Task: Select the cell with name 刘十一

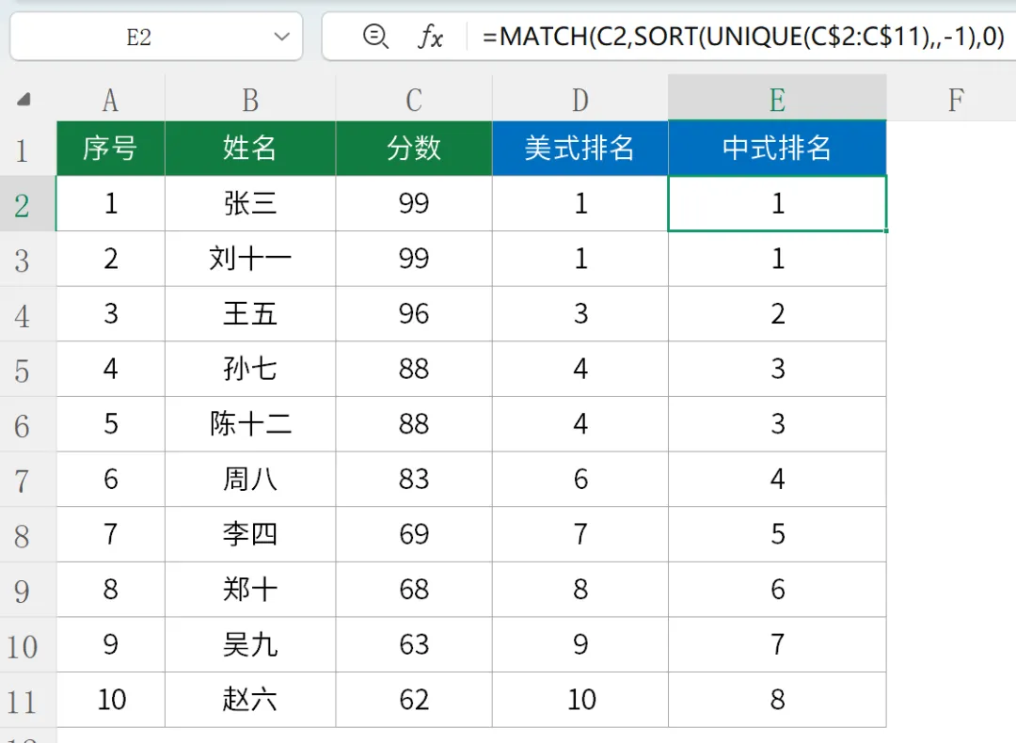Action: coord(250,259)
